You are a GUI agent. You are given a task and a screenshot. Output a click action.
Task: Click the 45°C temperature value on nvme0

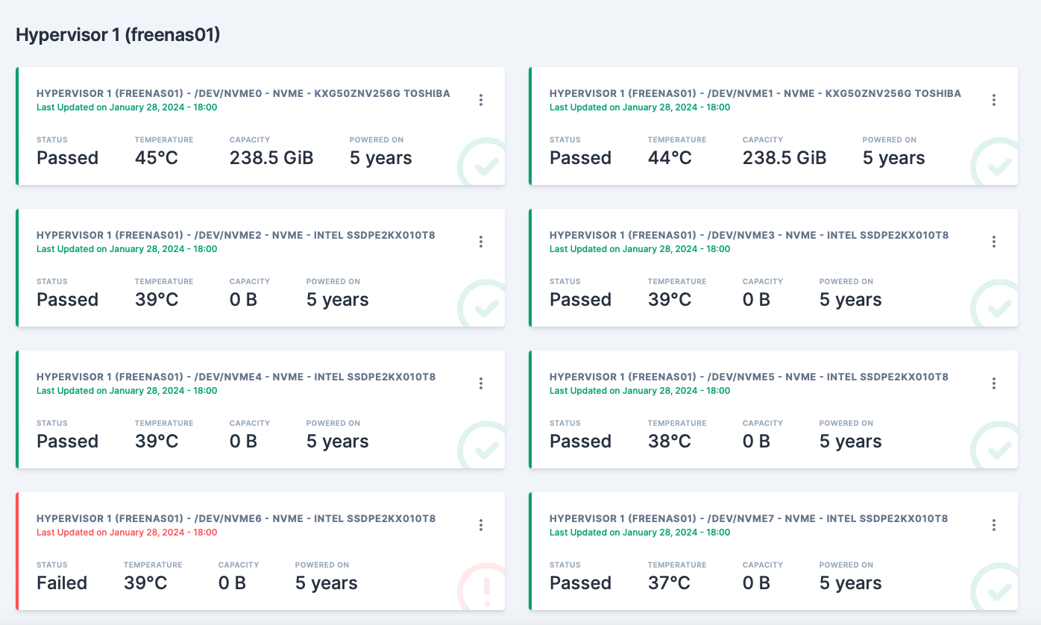[157, 157]
